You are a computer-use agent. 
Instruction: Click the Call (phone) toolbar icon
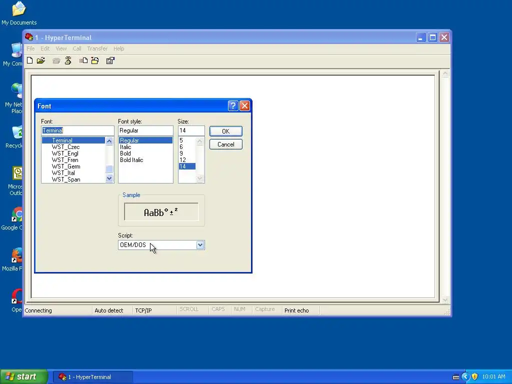(x=56, y=60)
